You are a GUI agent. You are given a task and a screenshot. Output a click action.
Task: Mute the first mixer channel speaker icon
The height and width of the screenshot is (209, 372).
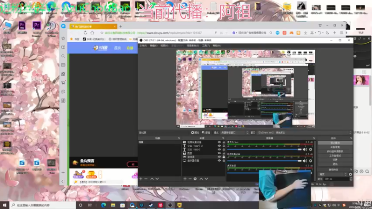point(305,150)
